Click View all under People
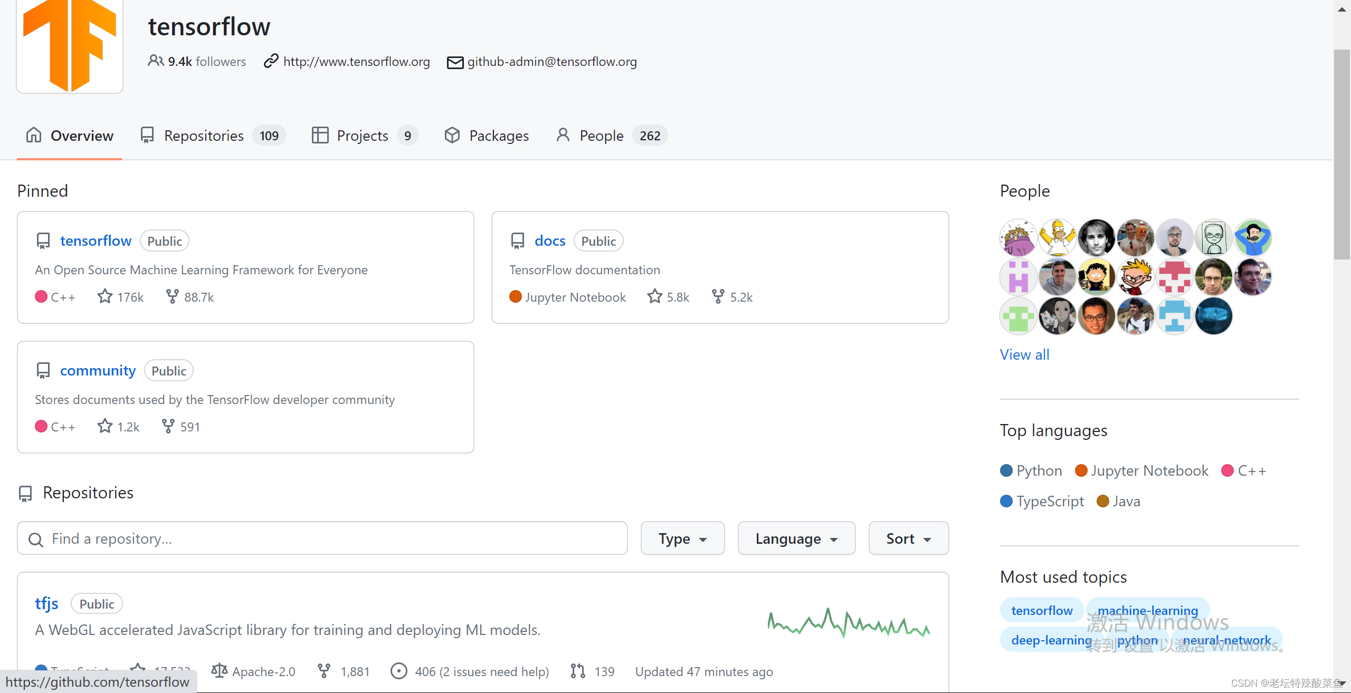Screen dimensions: 1351x693 (x=1024, y=354)
